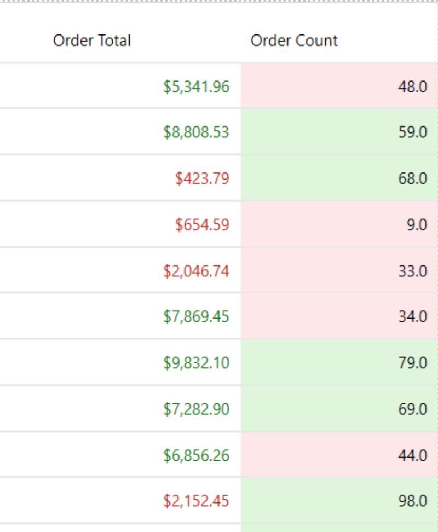This screenshot has width=438, height=532.
Task: Click the Order Count column header
Action: point(294,41)
